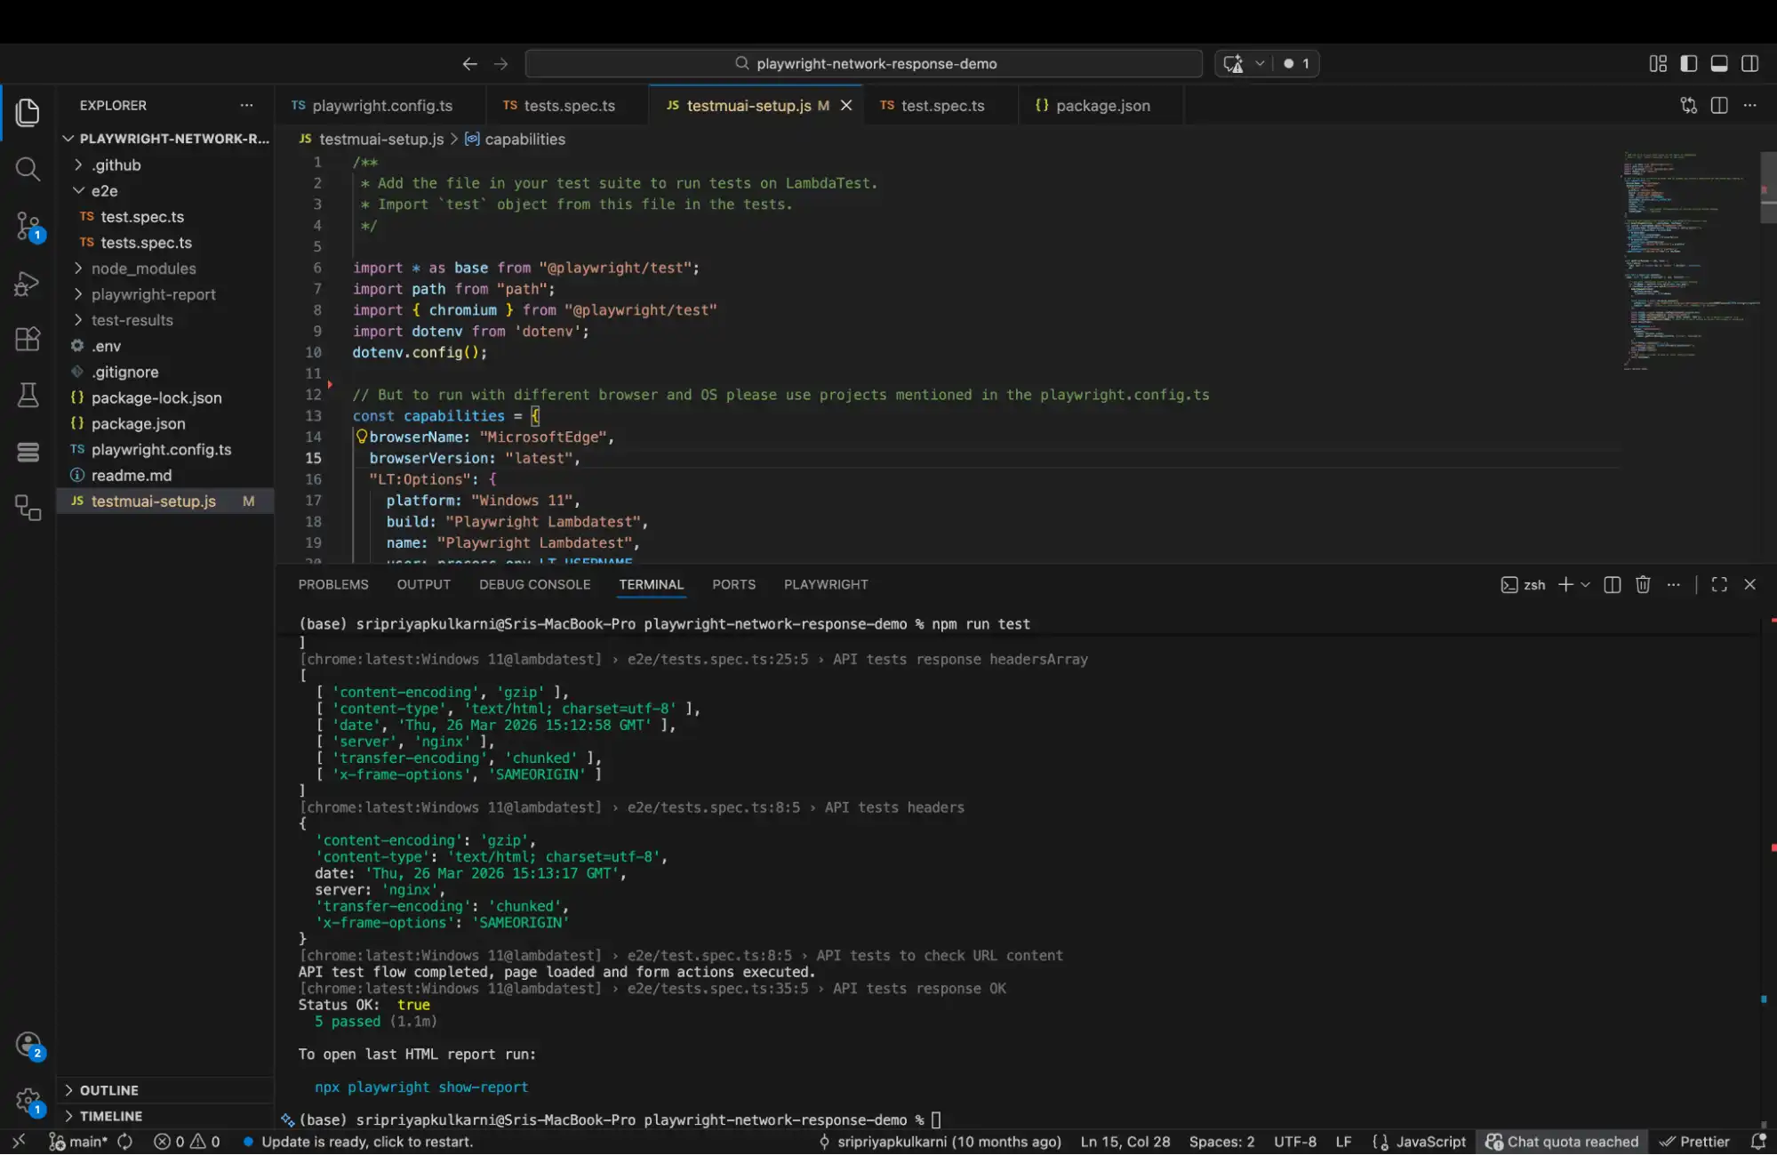Click the editor minimap preview
The image size is (1777, 1155).
pyautogui.click(x=1689, y=261)
